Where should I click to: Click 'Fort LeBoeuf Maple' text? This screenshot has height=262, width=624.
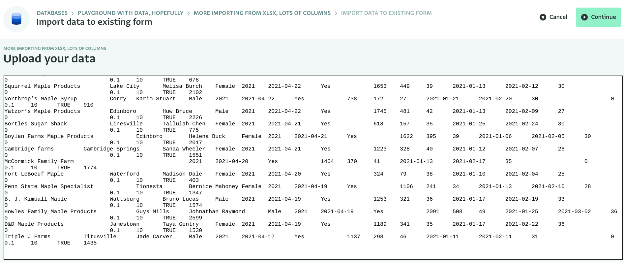click(x=34, y=174)
